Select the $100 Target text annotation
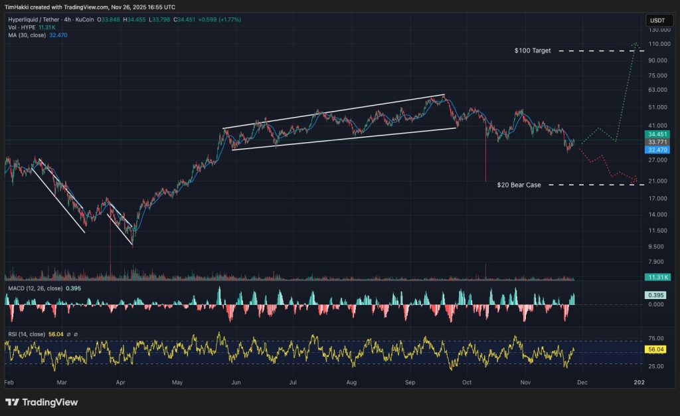Viewport: 680px width, 416px height. pos(533,51)
